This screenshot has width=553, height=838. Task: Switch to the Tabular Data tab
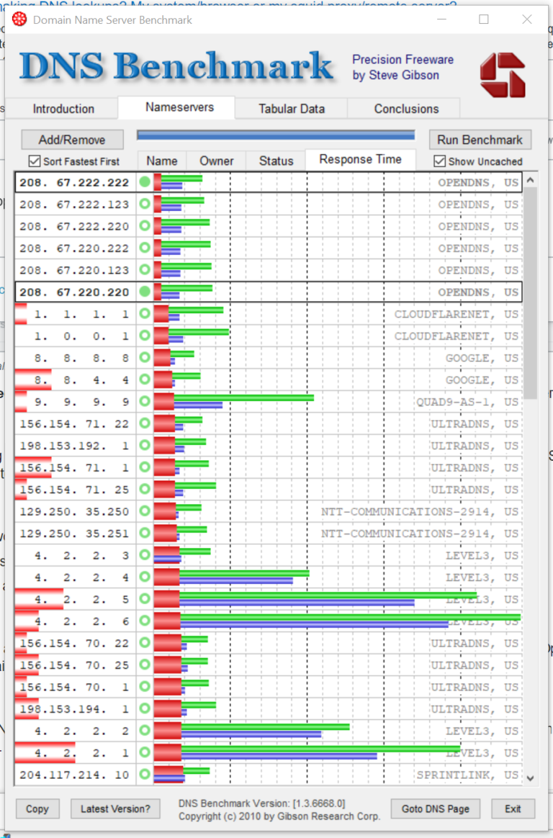click(292, 109)
